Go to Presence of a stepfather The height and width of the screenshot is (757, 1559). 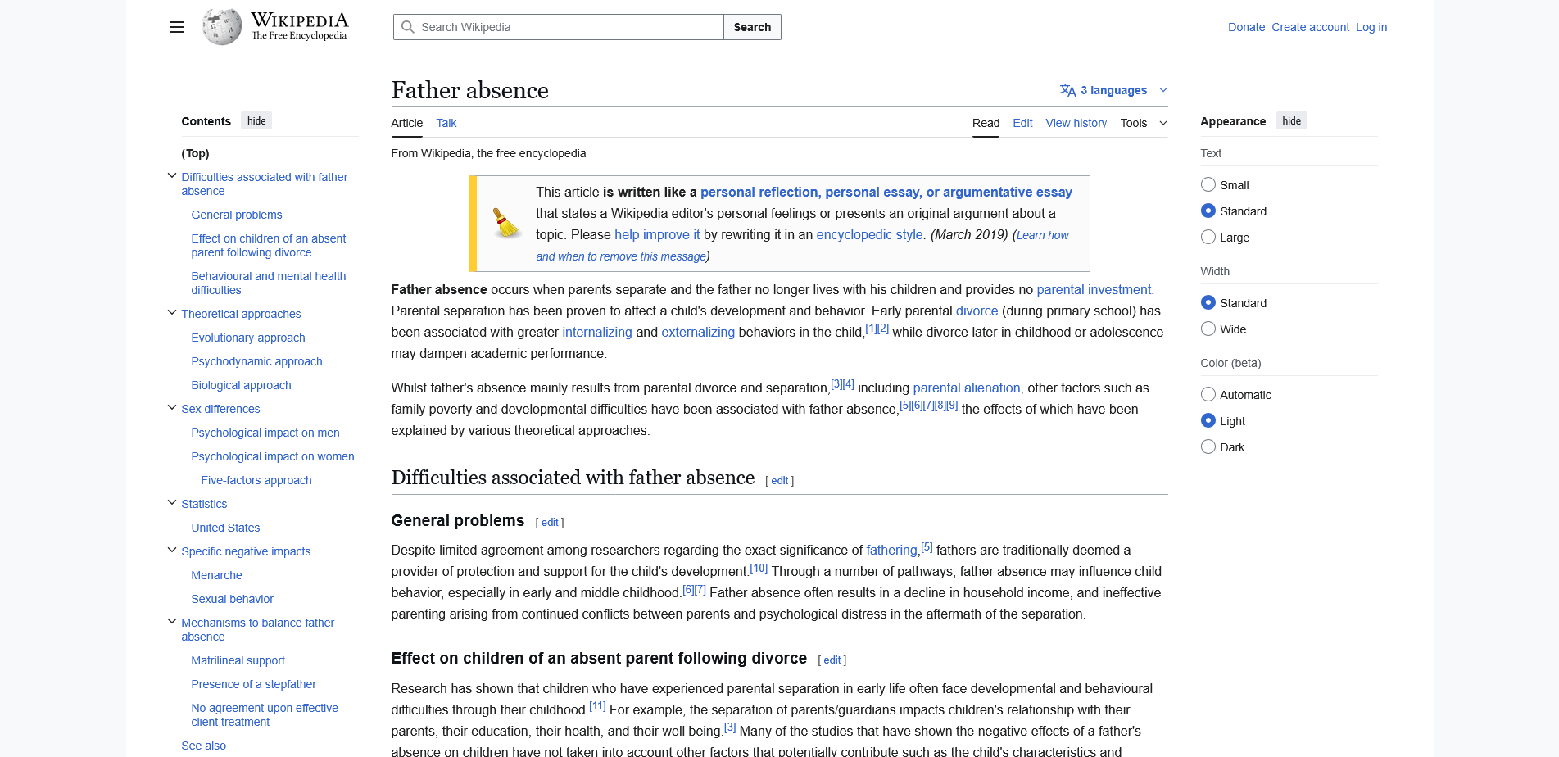[x=254, y=684]
